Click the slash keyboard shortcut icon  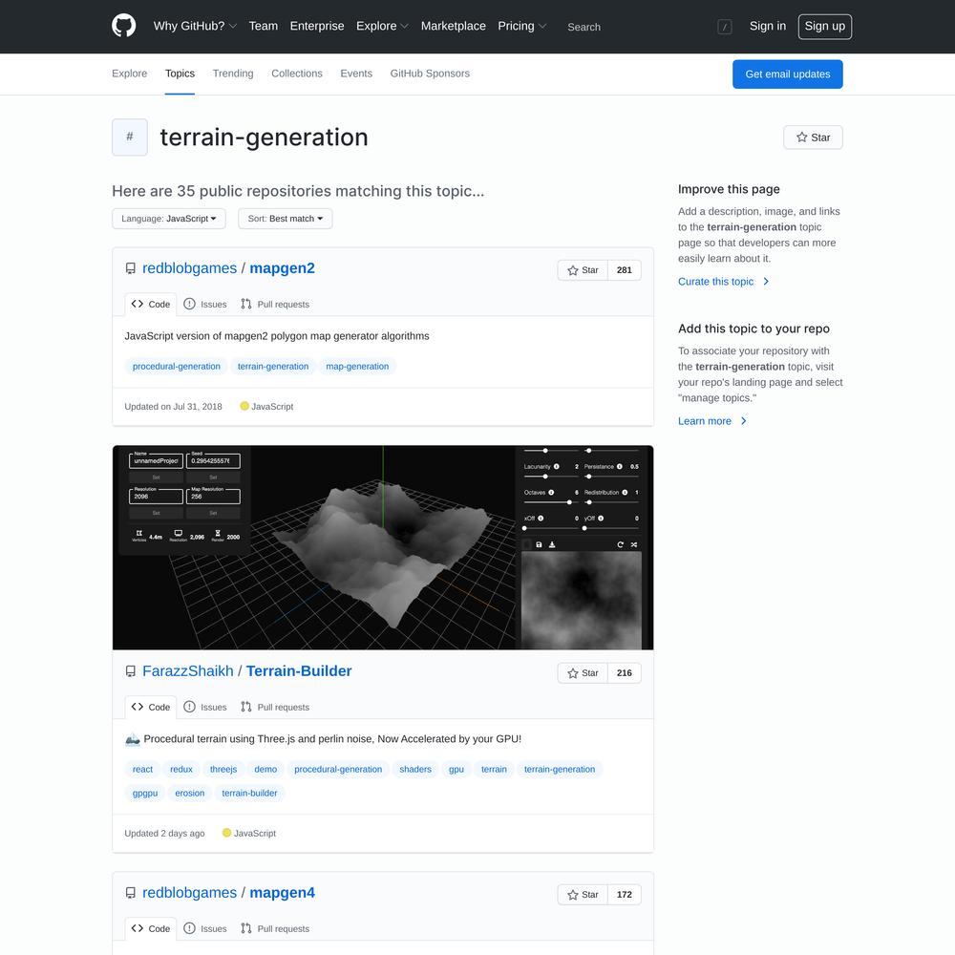point(724,27)
